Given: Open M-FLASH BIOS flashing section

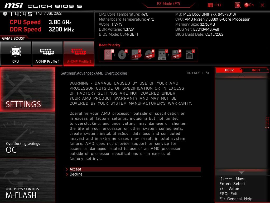Looking at the screenshot, I should click(28, 180).
